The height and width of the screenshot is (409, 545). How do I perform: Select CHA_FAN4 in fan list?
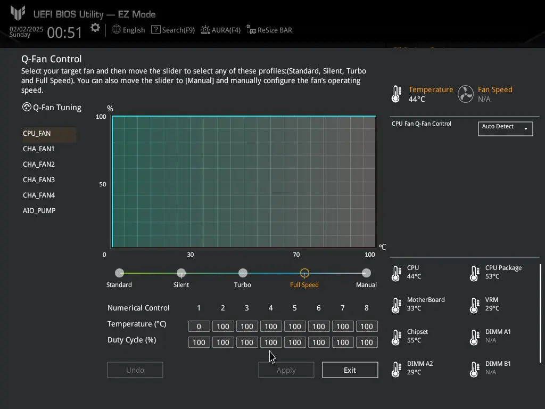click(38, 195)
